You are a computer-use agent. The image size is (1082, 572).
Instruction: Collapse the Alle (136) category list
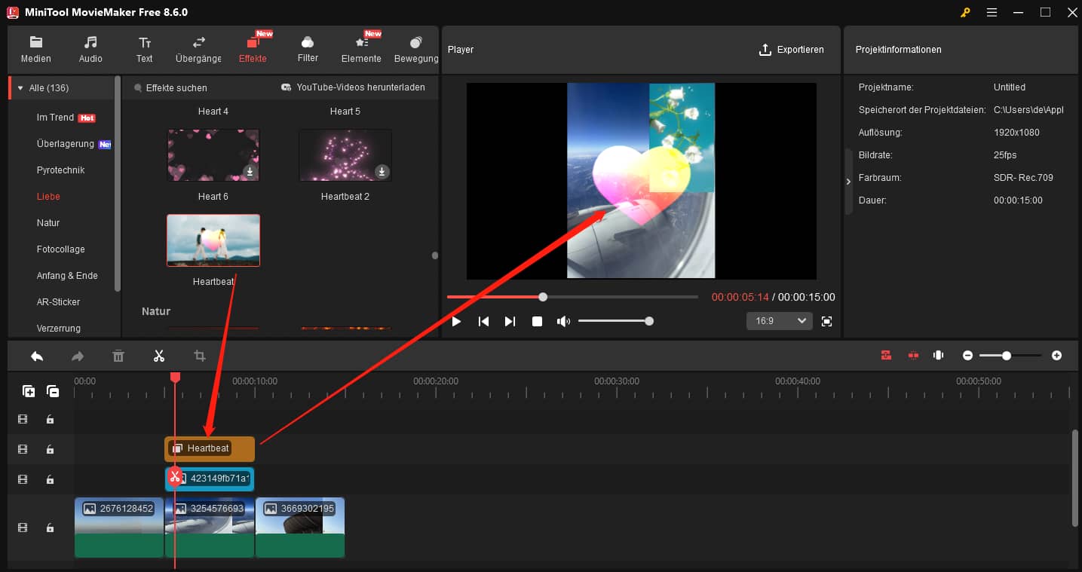click(x=19, y=87)
